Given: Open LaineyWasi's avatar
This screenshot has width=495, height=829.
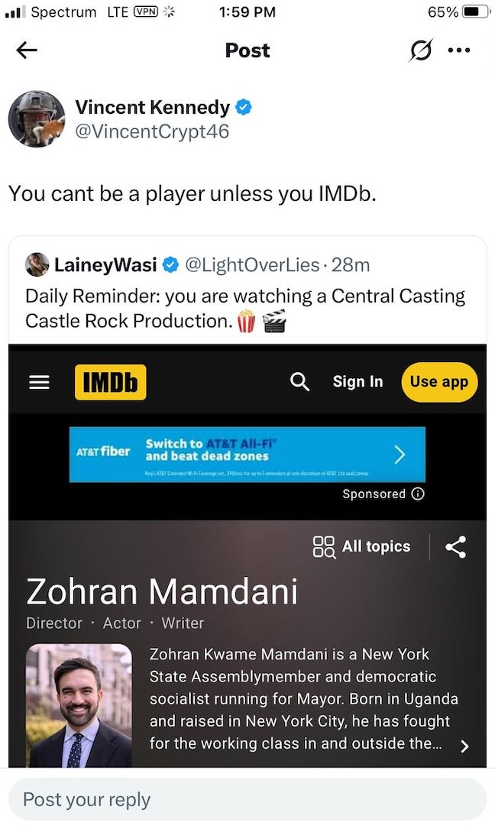Looking at the screenshot, I should click(x=37, y=264).
